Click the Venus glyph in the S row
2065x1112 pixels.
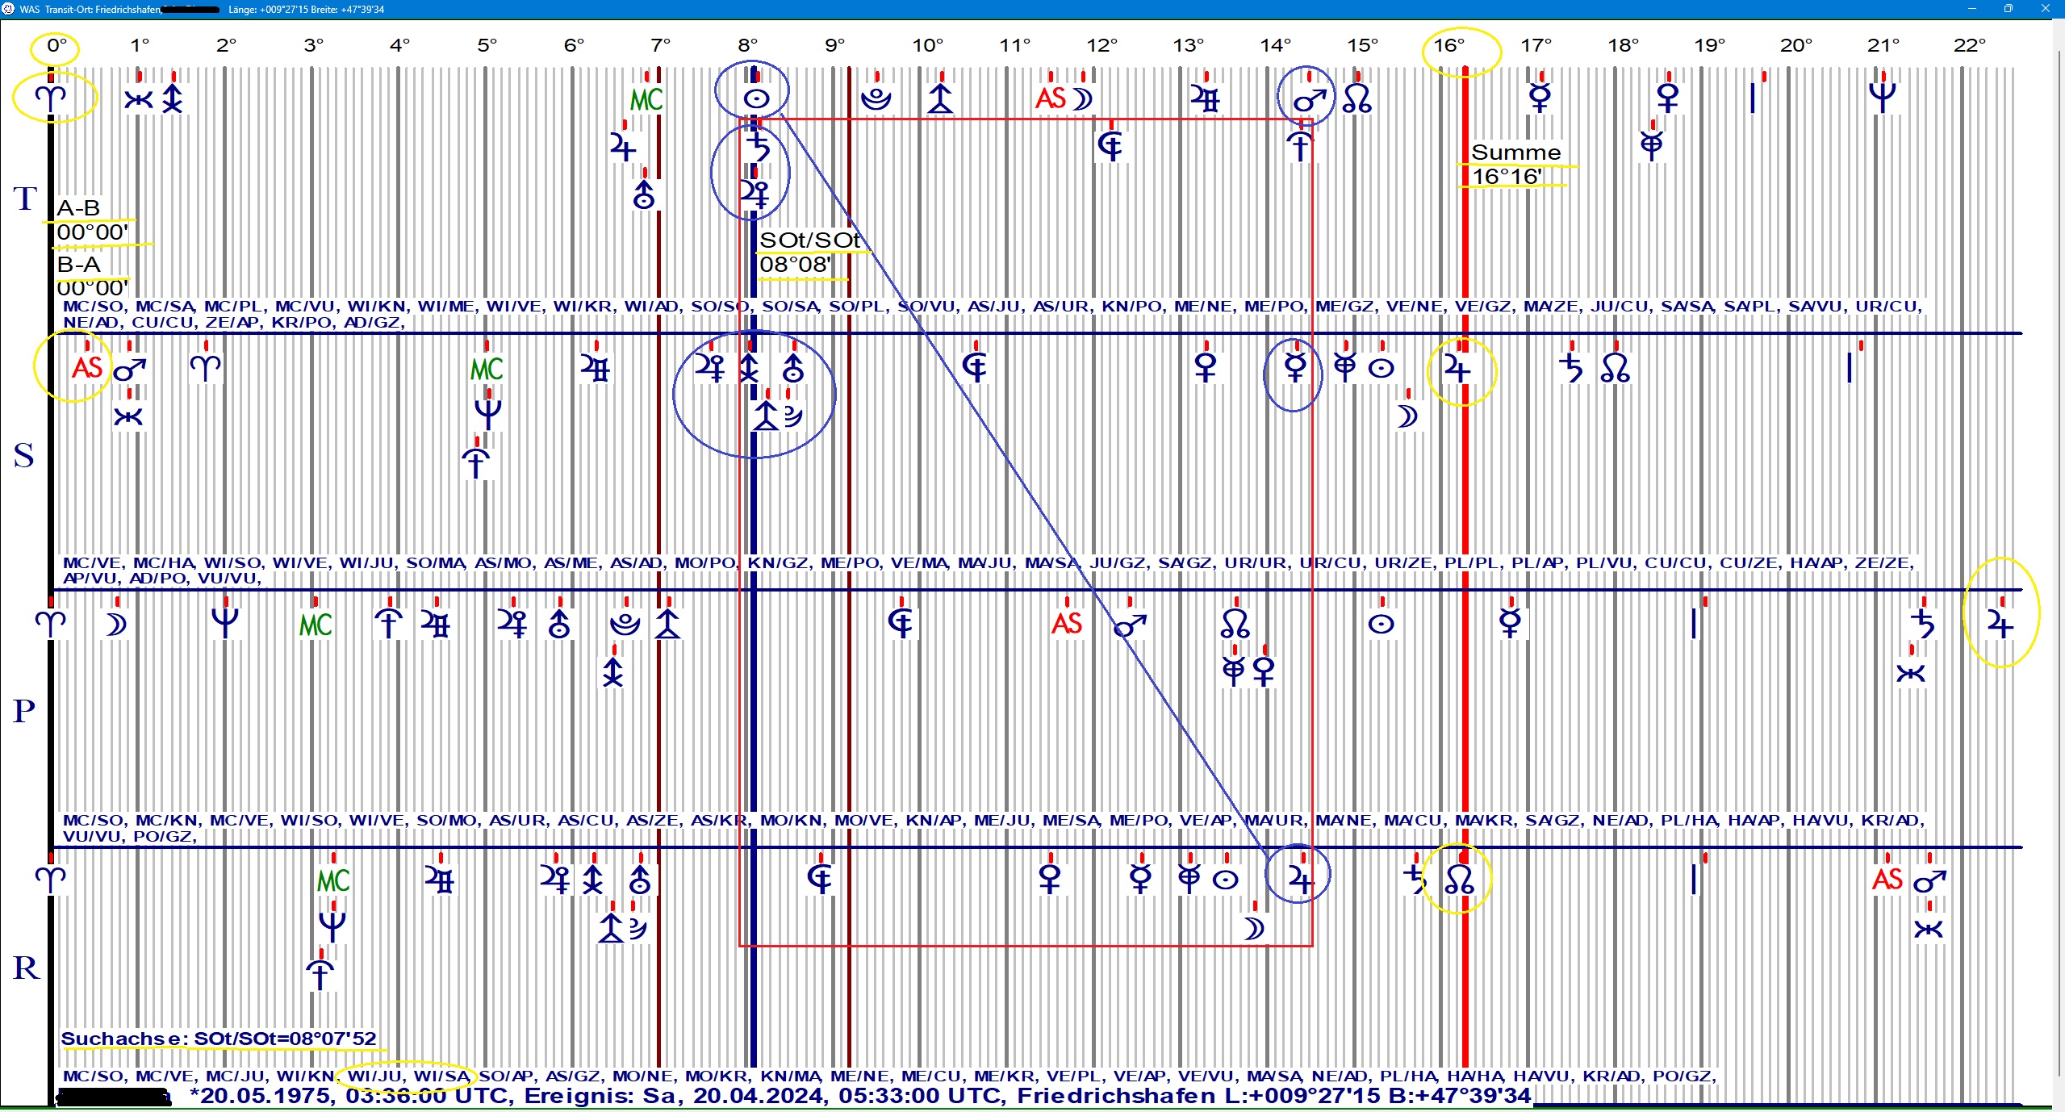1206,368
